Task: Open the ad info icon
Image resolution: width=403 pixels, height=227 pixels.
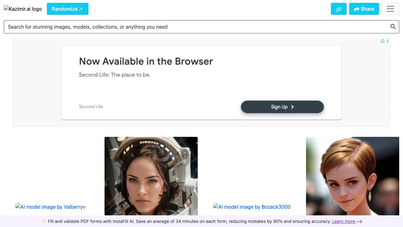Action: (383, 41)
